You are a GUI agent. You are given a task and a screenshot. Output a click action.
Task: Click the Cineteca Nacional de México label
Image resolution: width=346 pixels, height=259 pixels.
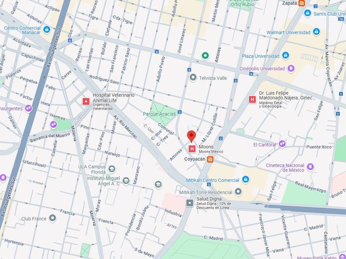[x=285, y=168]
